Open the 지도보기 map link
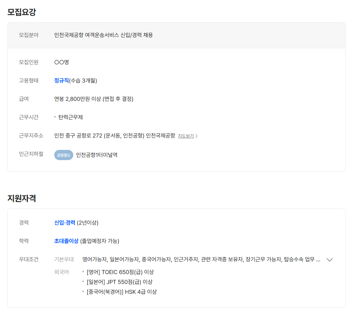The width and height of the screenshot is (355, 316). (x=186, y=136)
